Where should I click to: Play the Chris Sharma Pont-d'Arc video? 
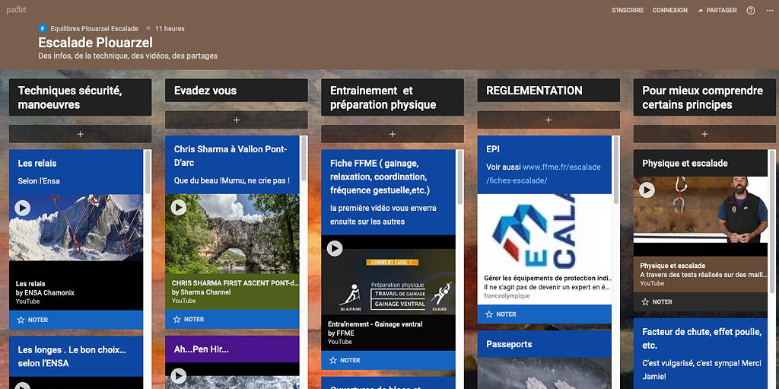tap(178, 207)
